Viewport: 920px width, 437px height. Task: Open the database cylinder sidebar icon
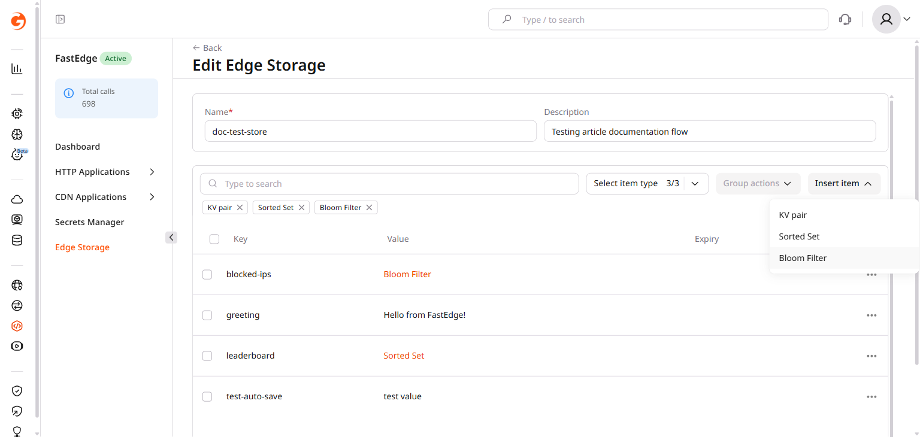17,241
